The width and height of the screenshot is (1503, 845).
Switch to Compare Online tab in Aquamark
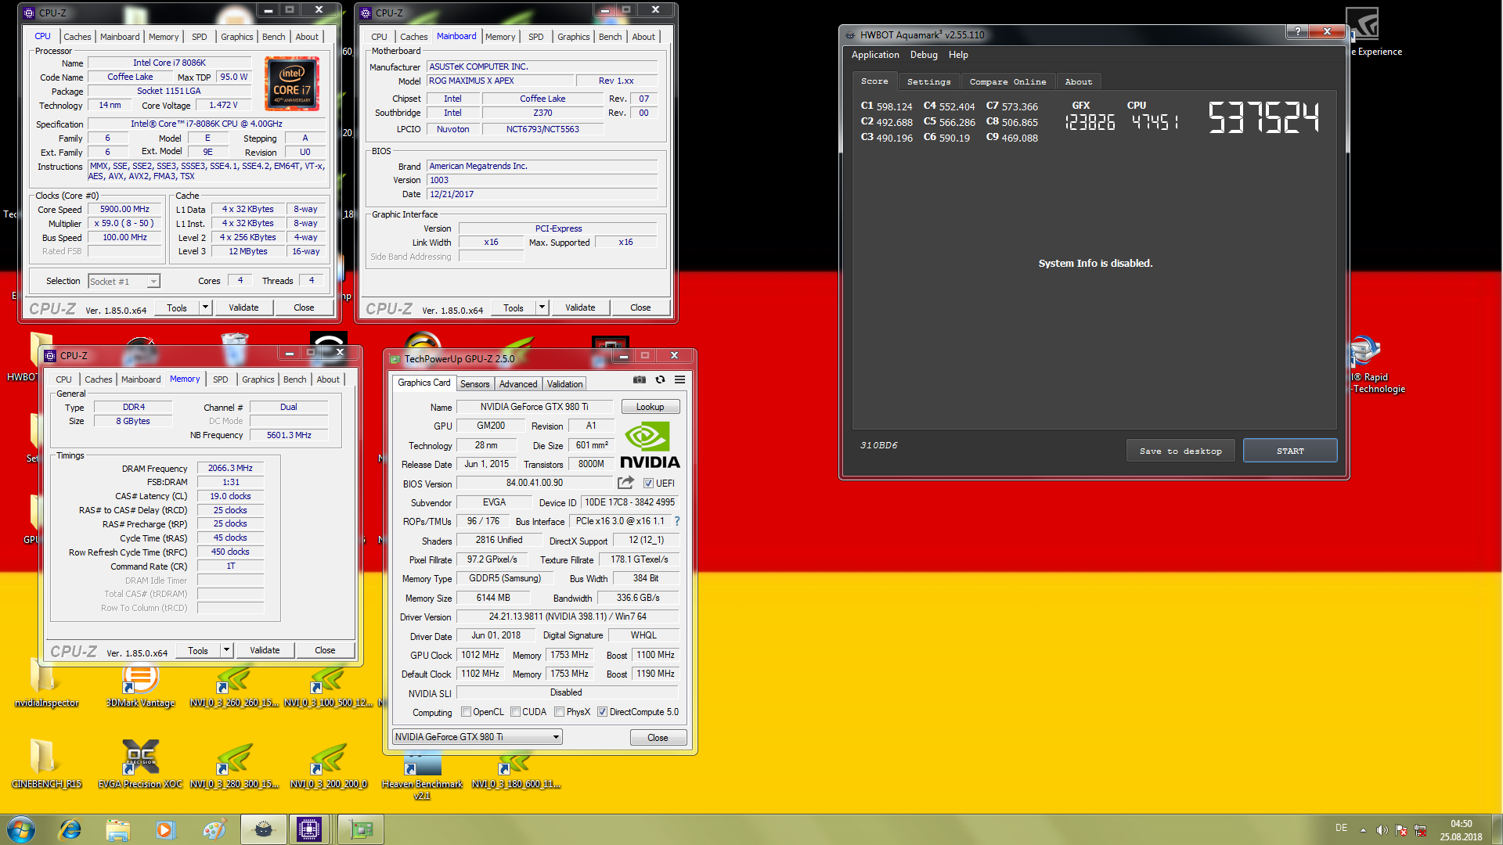1007,81
